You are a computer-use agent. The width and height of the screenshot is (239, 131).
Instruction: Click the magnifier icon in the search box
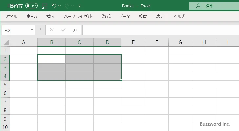[198, 6]
